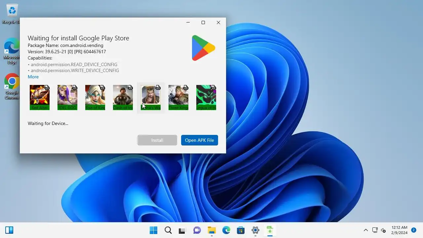
Task: Close the APK installer window
Action: (x=218, y=22)
